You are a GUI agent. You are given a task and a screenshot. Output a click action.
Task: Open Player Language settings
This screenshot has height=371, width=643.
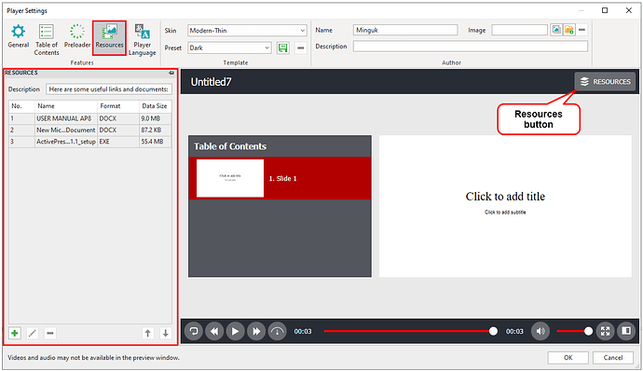(142, 40)
